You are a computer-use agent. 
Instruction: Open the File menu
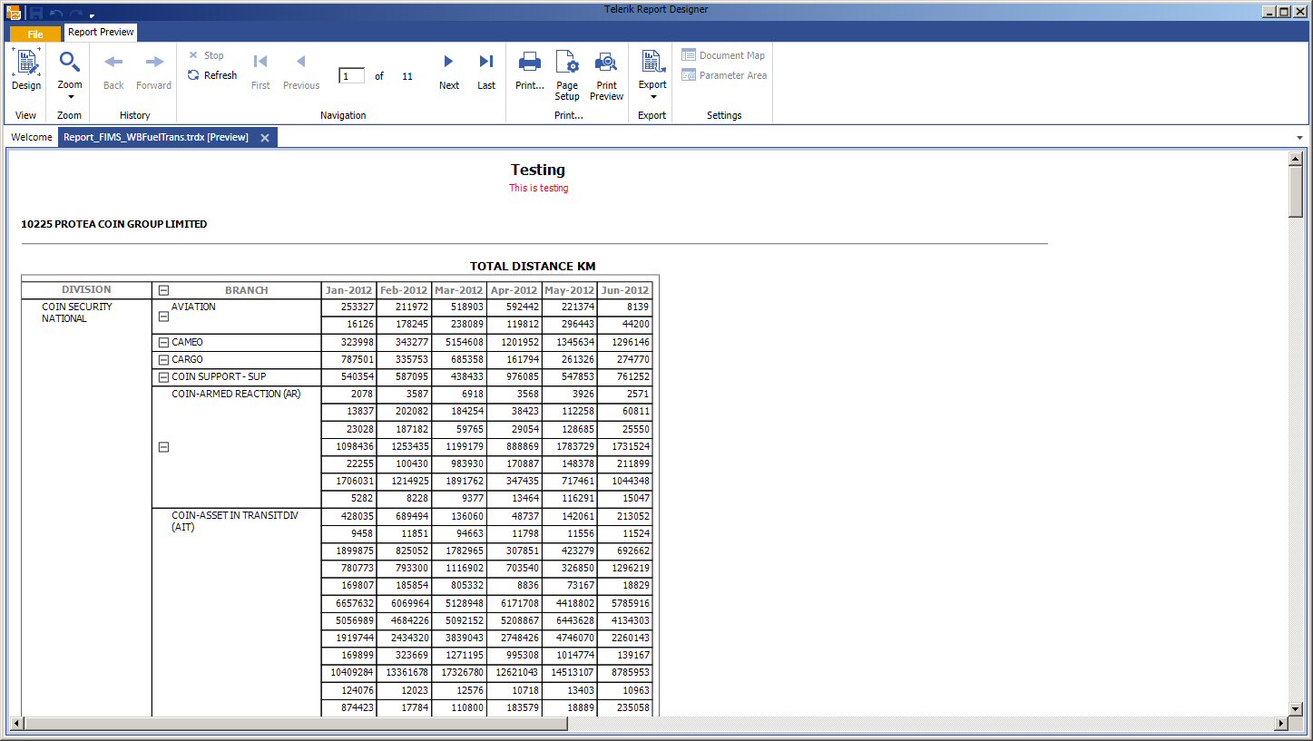point(35,34)
